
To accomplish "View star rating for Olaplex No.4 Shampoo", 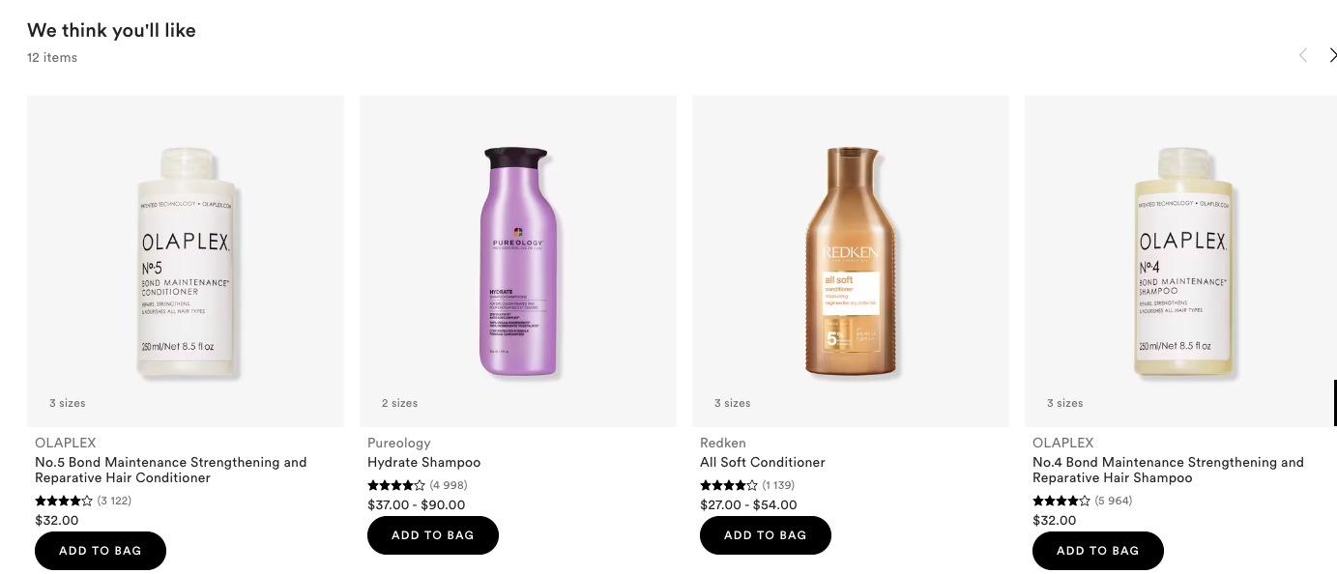I will (1061, 501).
